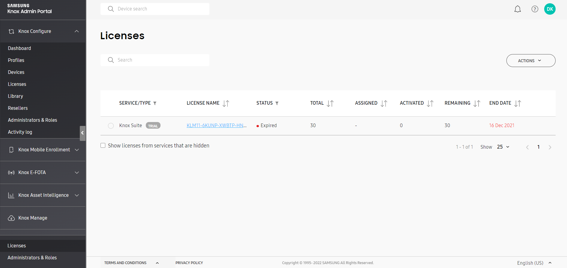Collapse the sidebar with the arrow handle
Screen dimensions: 567x268
tap(82, 133)
